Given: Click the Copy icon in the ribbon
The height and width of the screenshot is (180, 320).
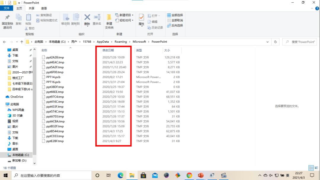Looking at the screenshot, I should 19,18.
